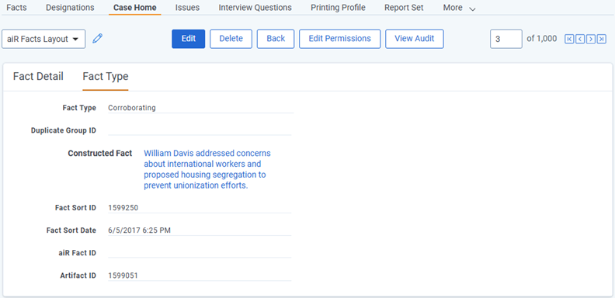Screen dimensions: 615x298
Task: Open the Designations tab
Action: pyautogui.click(x=70, y=8)
